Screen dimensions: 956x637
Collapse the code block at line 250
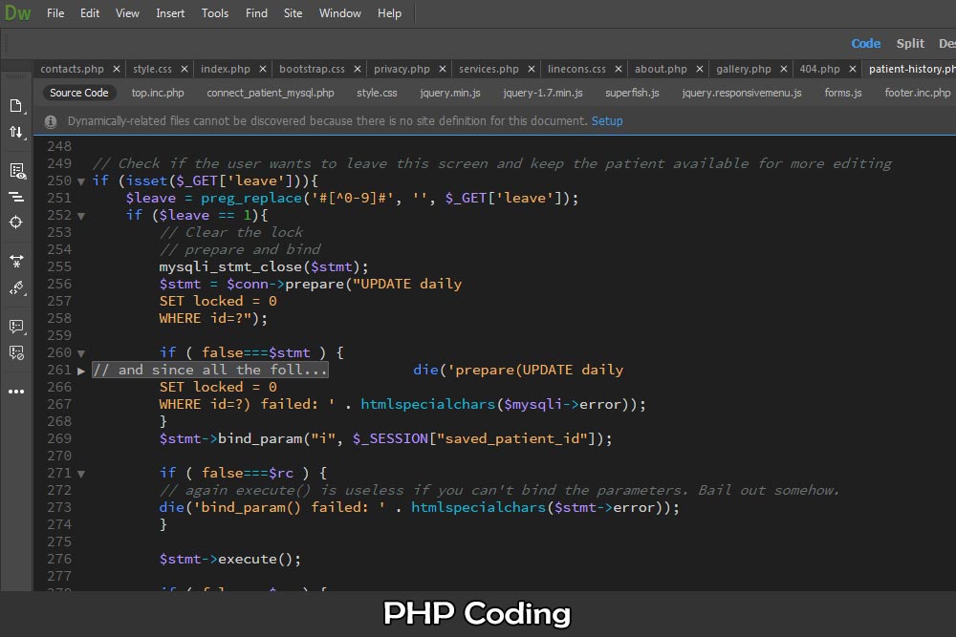coord(81,181)
